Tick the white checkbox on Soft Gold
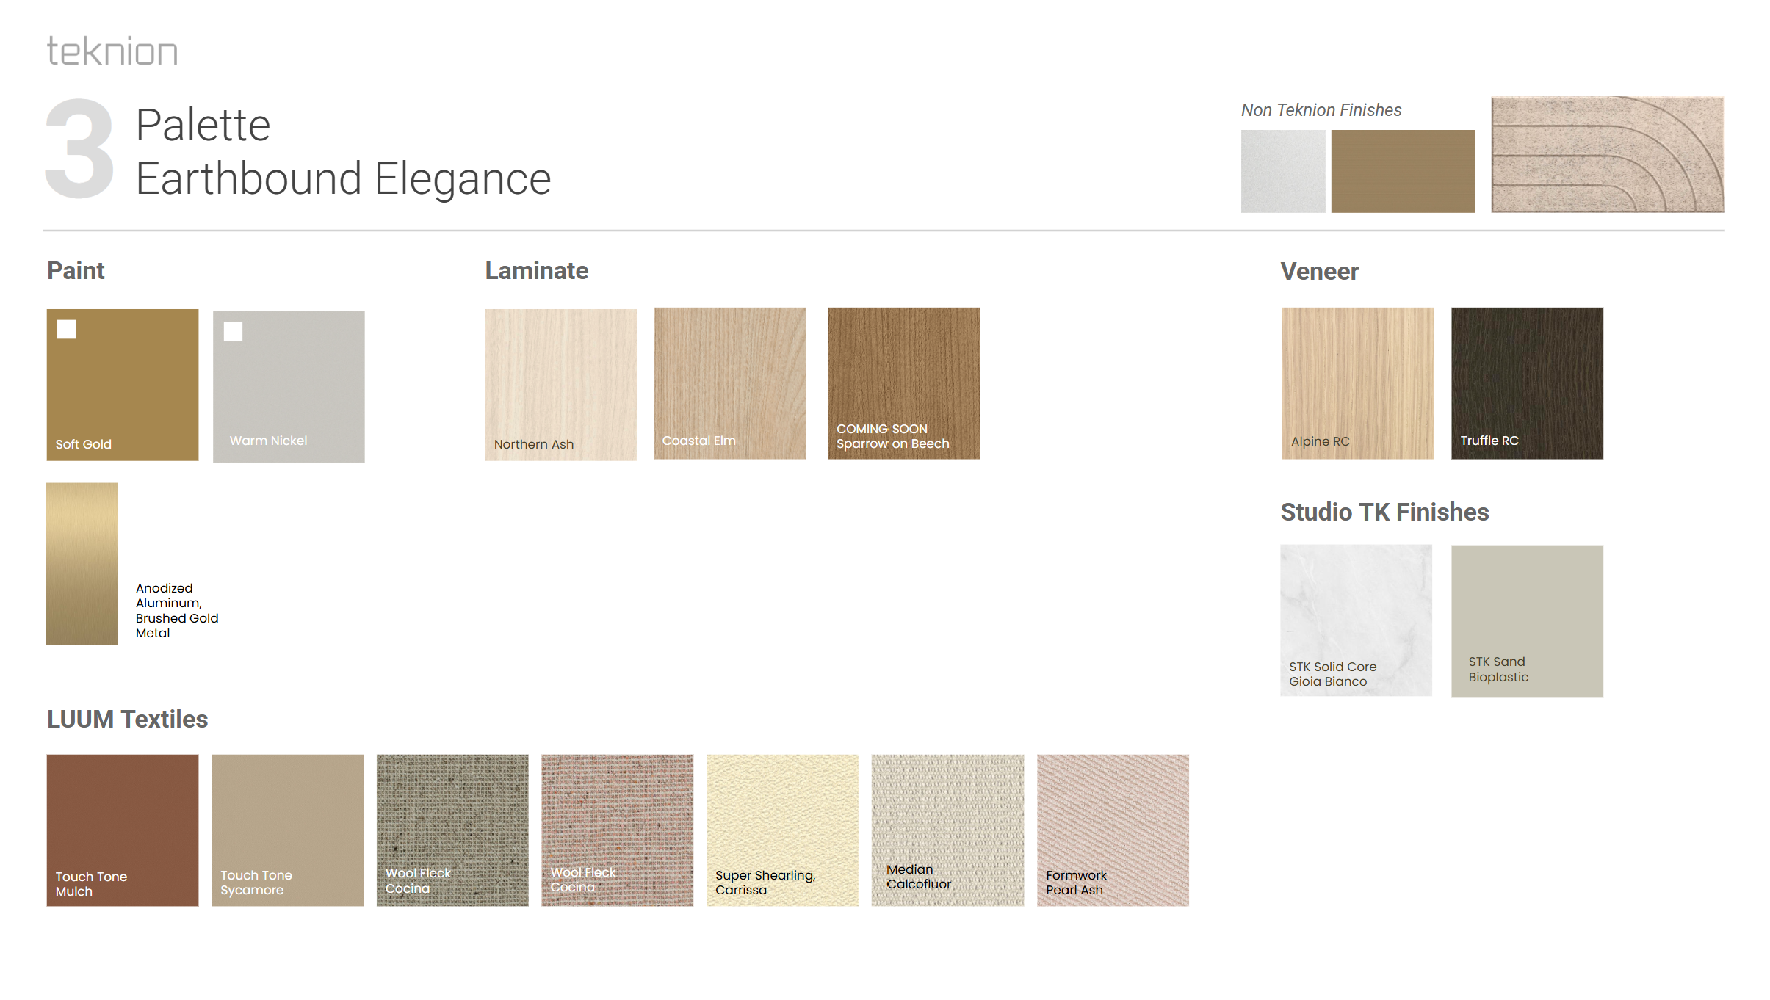This screenshot has width=1770, height=1000. (67, 329)
